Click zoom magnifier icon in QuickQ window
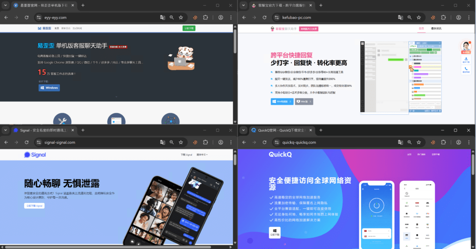 coord(410,142)
